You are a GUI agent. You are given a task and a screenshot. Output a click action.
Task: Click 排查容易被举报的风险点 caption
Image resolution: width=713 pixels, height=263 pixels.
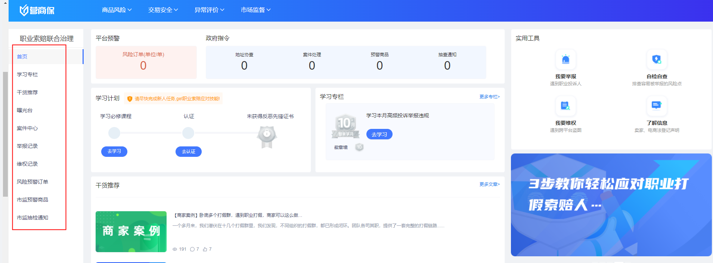(657, 84)
